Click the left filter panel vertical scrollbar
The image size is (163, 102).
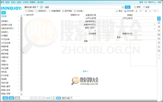tap(21, 54)
